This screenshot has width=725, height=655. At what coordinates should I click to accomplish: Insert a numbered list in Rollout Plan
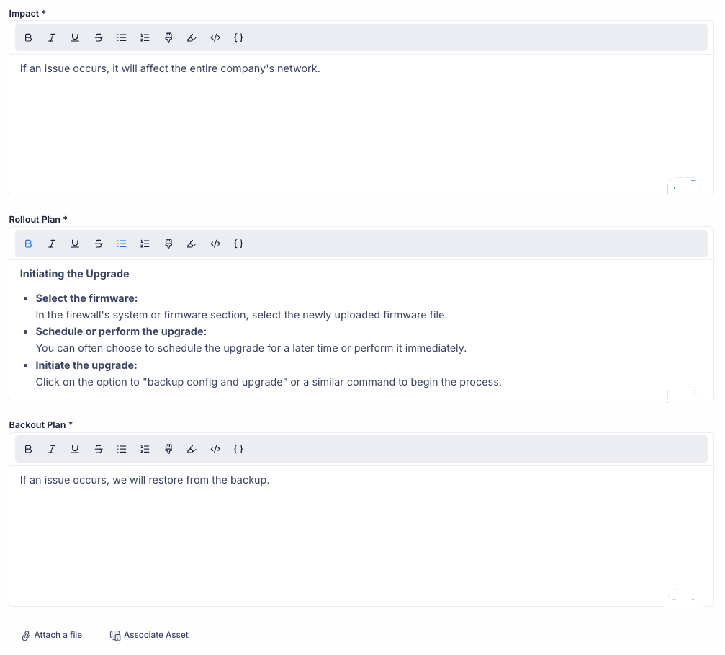click(145, 244)
